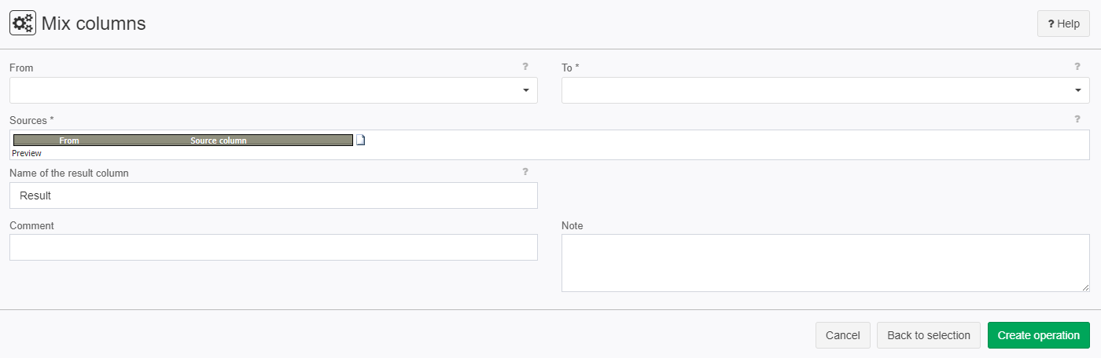Go Back to selection
The height and width of the screenshot is (358, 1101).
click(x=929, y=335)
